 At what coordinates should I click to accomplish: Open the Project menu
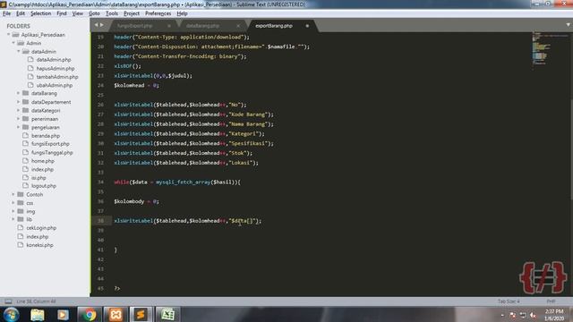(x=132, y=13)
